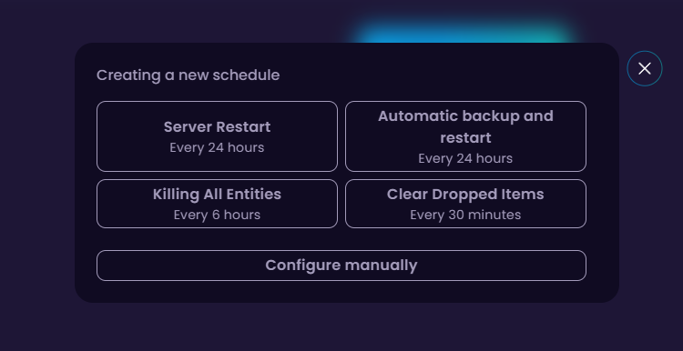The height and width of the screenshot is (351, 683).
Task: Click the word "restart" in backup preset
Action: 465,138
